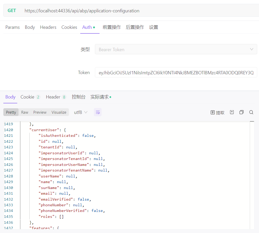Switch to the Header response tab
Image resolution: width=259 pixels, height=233 pixels.
point(53,97)
